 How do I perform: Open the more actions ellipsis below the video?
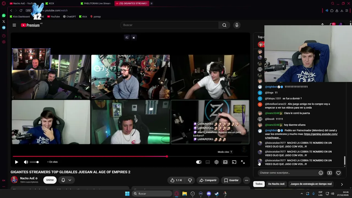247,180
